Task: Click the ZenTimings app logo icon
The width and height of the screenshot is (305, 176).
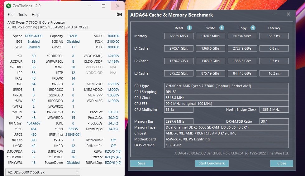Action: coord(8,6)
